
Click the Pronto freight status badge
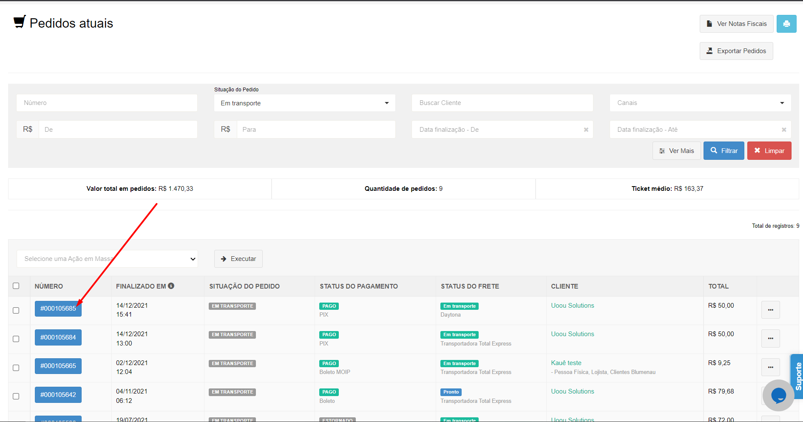[451, 392]
